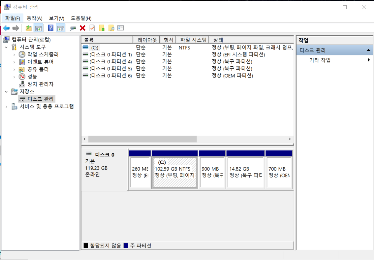The height and width of the screenshot is (260, 374).
Task: Click the red X delete icon
Action: click(82, 28)
